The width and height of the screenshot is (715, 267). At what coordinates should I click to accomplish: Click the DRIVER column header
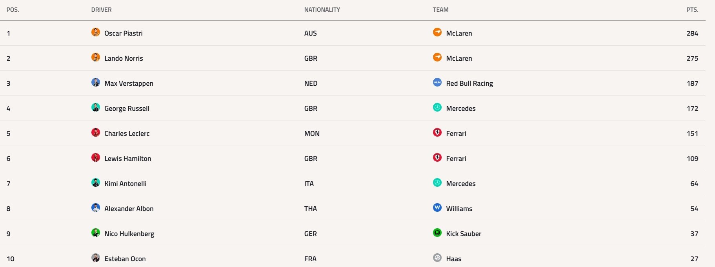[102, 10]
